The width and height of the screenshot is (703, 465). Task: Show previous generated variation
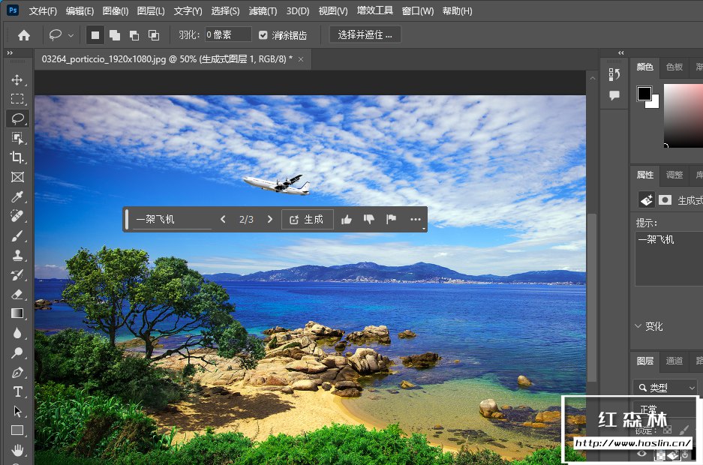click(223, 219)
